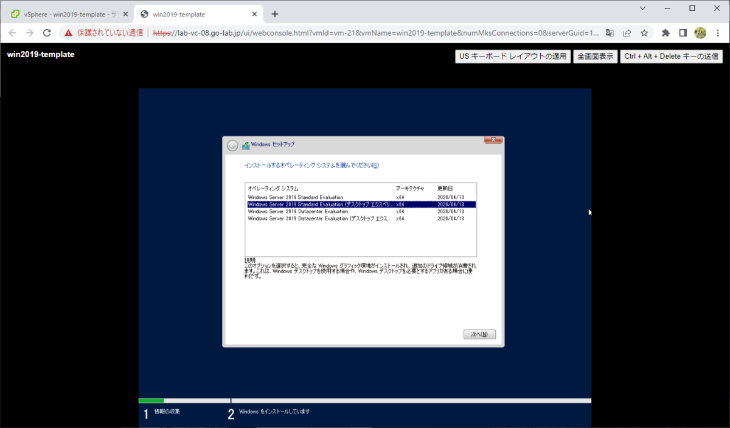Select Windows Server 2019 Standard Evaluation row

coord(361,197)
